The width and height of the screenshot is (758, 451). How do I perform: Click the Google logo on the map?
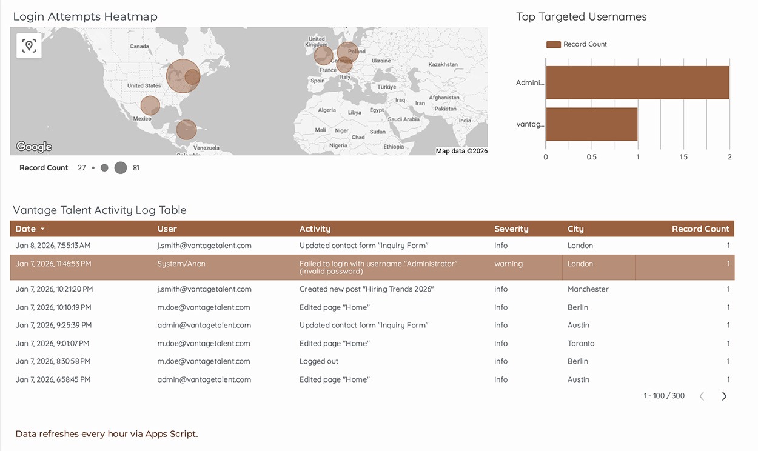click(34, 147)
